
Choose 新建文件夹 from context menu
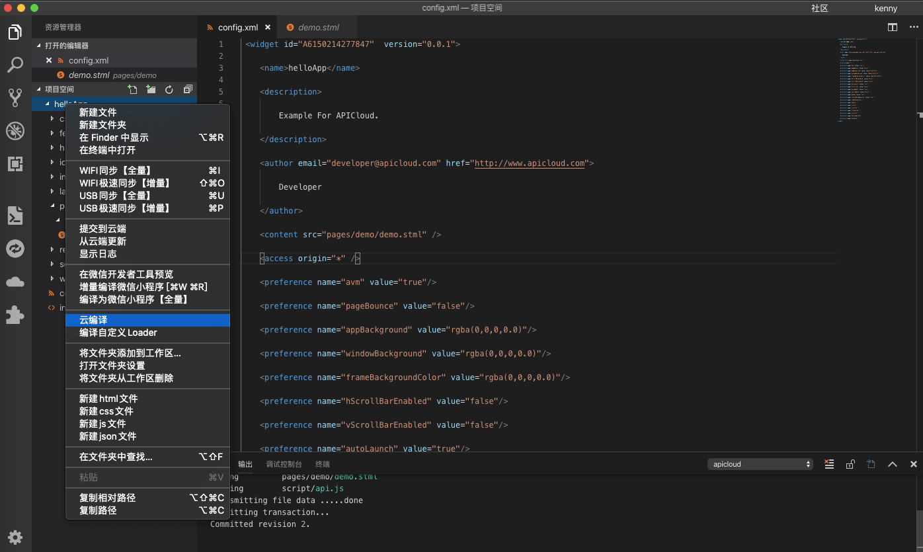click(x=148, y=125)
